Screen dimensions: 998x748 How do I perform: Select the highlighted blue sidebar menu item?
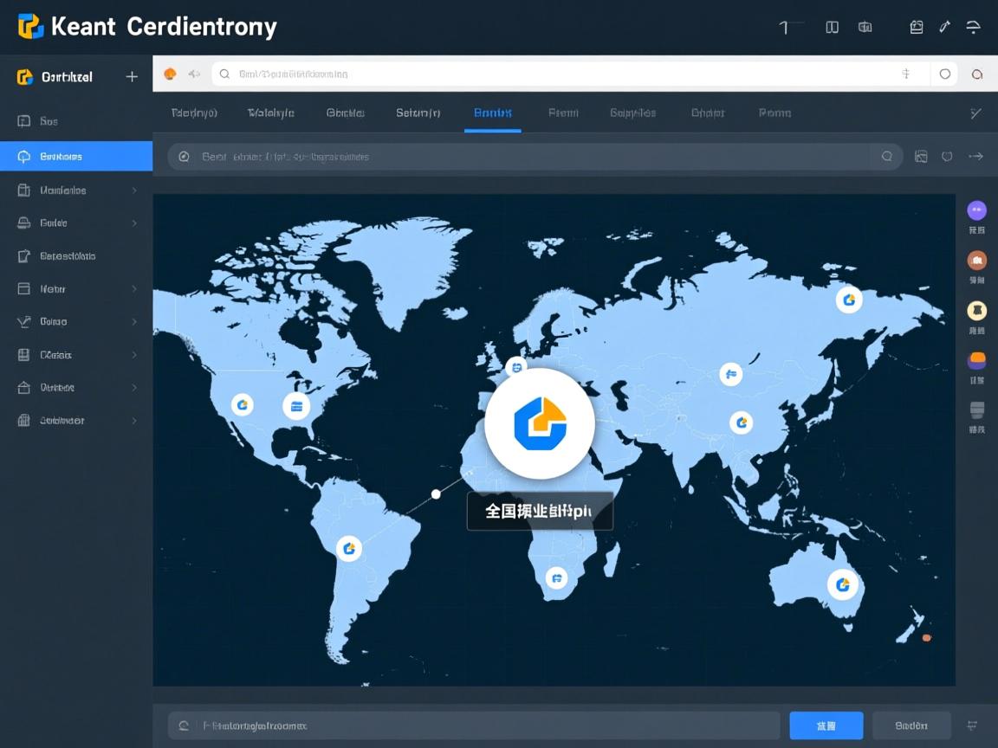pos(76,157)
